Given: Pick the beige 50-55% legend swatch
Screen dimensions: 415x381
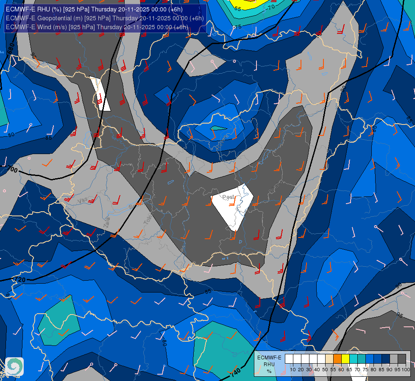Looking at the screenshot, I should (x=329, y=359).
